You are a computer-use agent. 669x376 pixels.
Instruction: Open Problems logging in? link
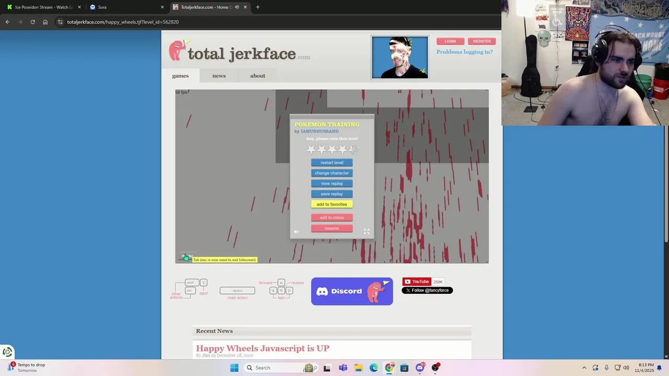point(465,52)
